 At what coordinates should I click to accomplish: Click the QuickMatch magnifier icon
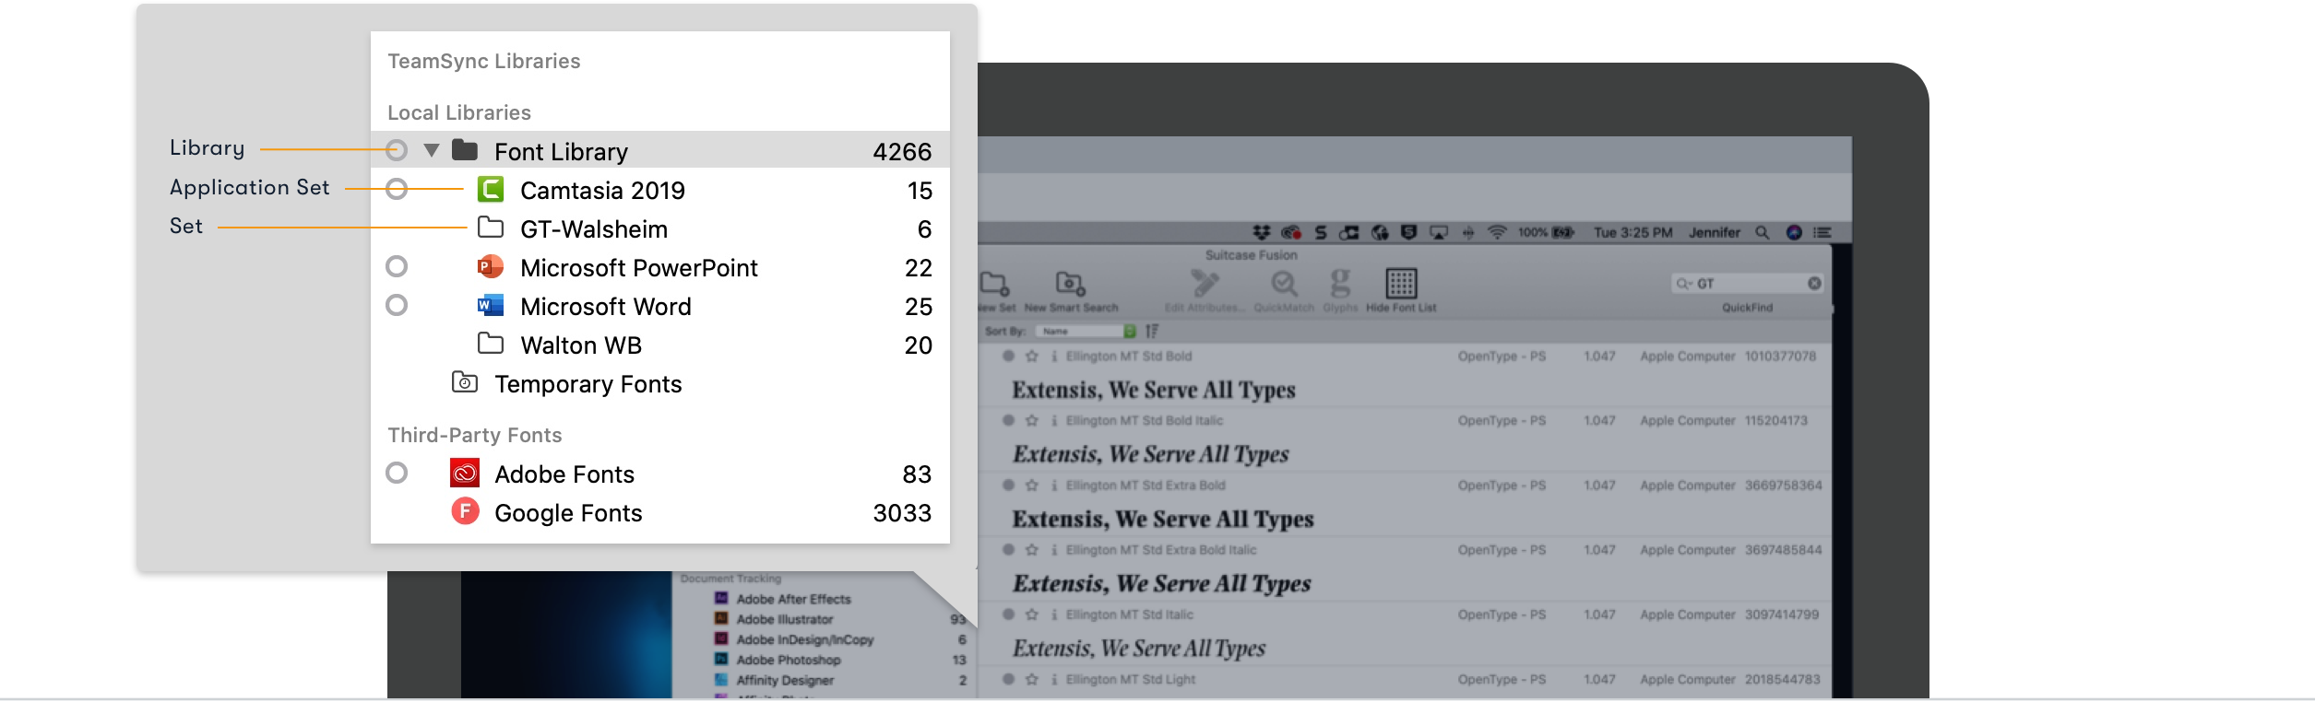coord(1284,283)
